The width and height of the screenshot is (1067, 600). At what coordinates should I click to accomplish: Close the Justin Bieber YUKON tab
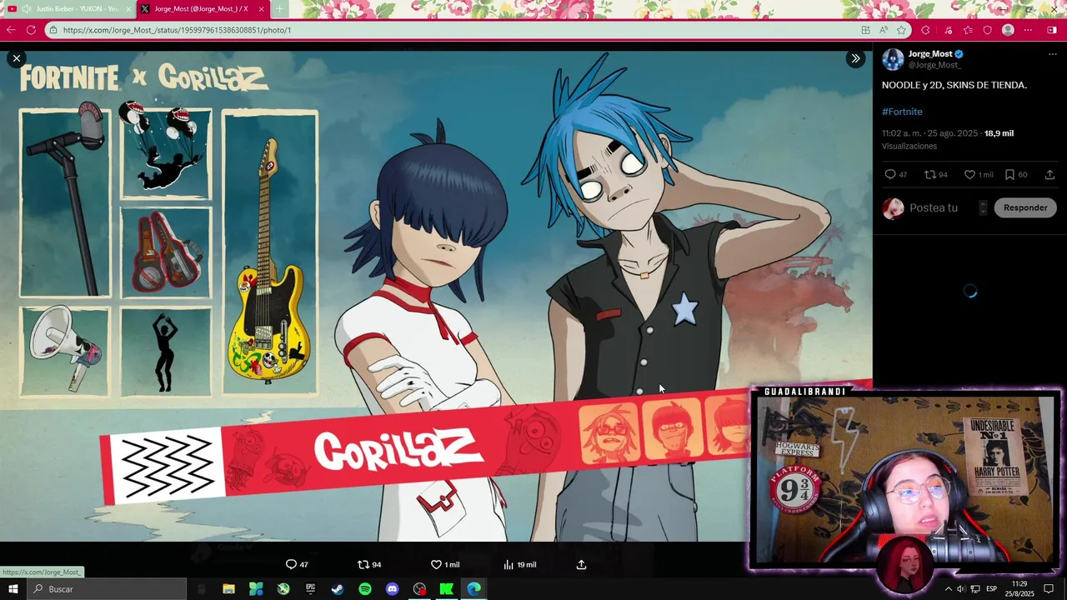pos(128,9)
